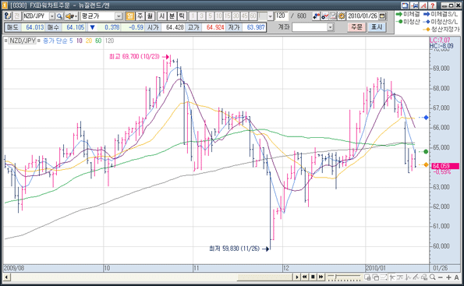Select the 일 daily period toggle
This screenshot has height=286, width=464.
pos(130,16)
